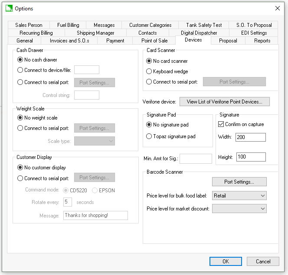Click the Min. Amt for Sig. field
This screenshot has width=288, height=275.
(196, 159)
